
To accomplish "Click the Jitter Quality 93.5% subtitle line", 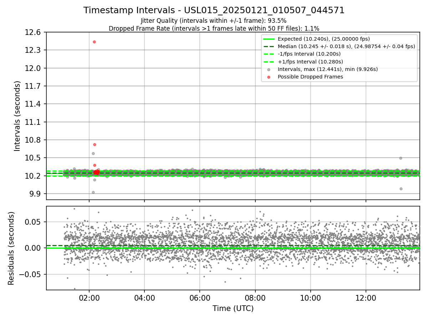I will 214,21.
